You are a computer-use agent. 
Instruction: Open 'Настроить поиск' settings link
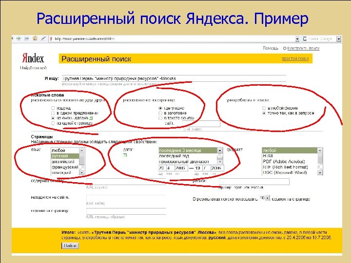303,48
